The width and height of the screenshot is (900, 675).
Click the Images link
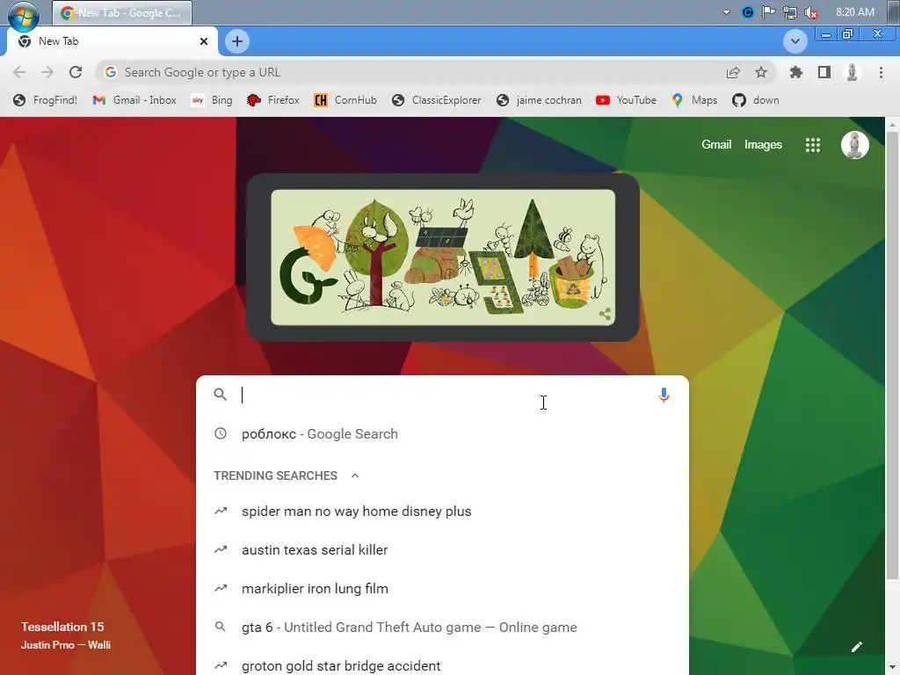click(x=763, y=145)
